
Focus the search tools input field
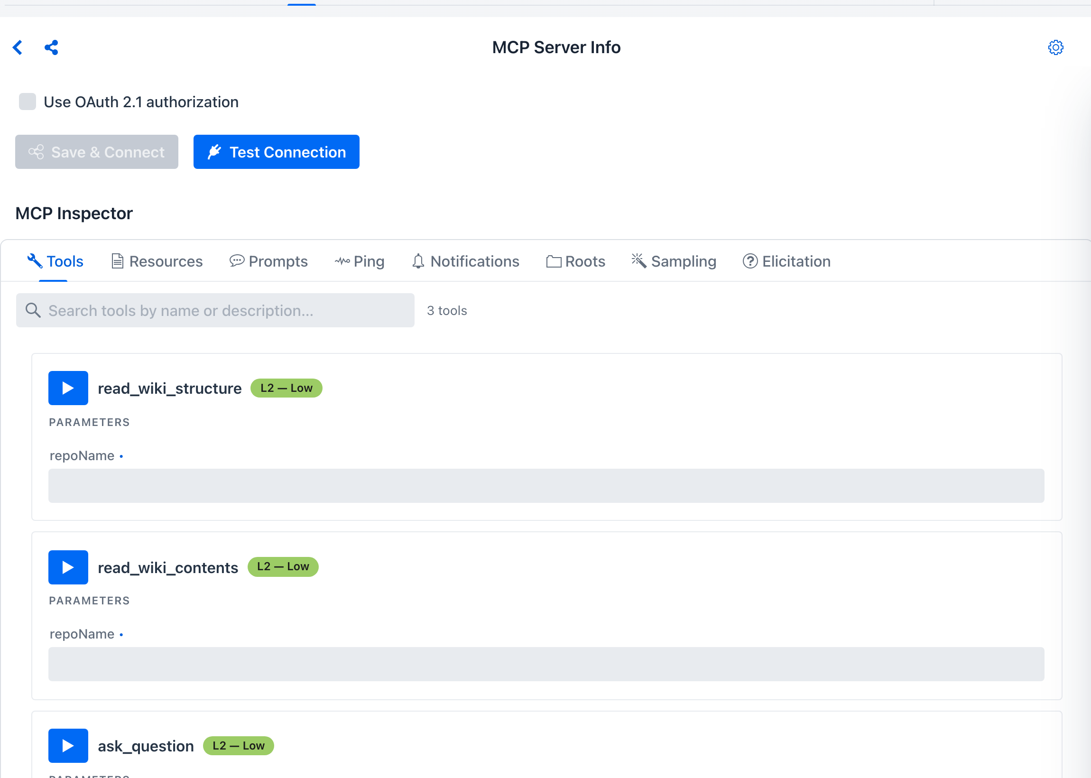coord(215,310)
